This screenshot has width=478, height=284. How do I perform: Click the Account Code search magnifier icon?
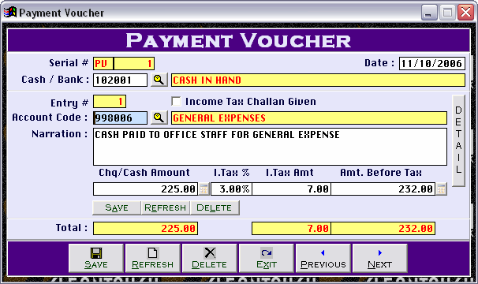[x=159, y=118]
